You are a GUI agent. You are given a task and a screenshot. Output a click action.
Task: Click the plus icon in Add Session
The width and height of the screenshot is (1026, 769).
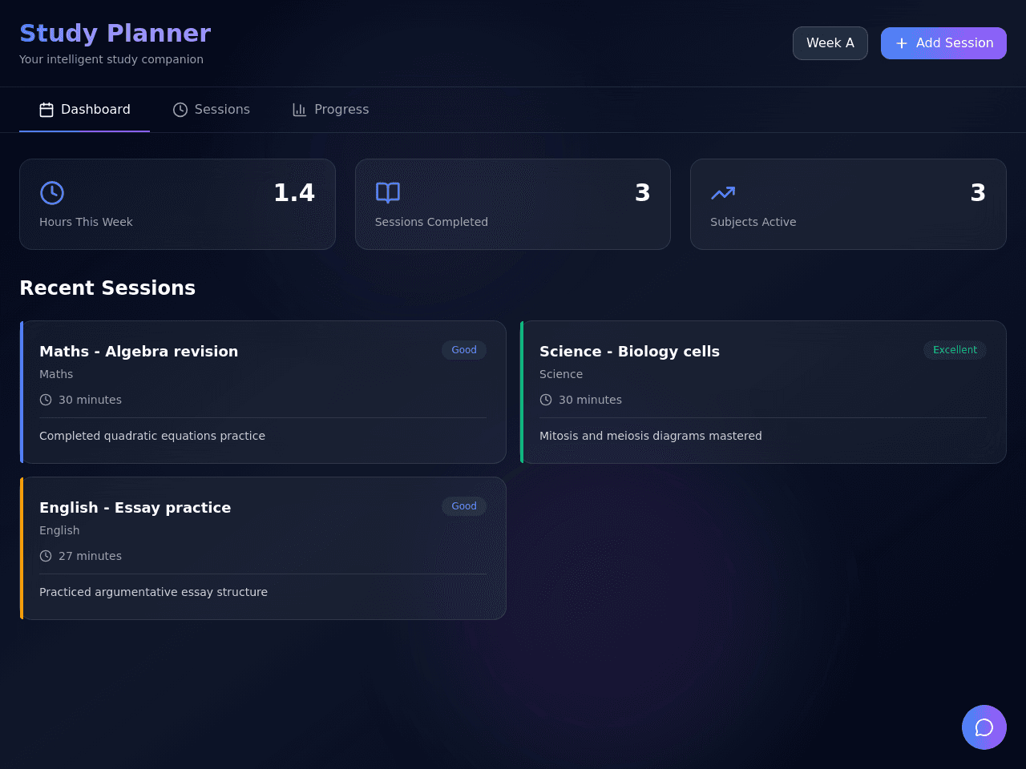point(902,43)
